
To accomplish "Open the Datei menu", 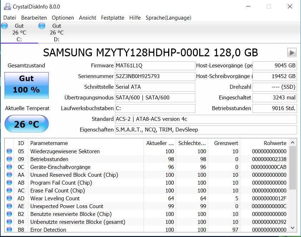I will coord(10,17).
